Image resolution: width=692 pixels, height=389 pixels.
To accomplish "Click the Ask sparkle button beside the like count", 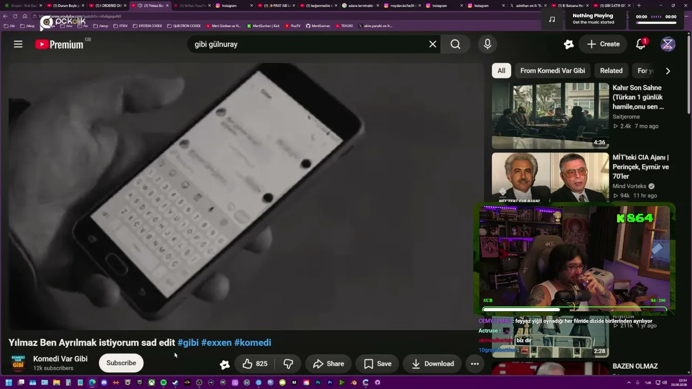I will click(x=225, y=364).
